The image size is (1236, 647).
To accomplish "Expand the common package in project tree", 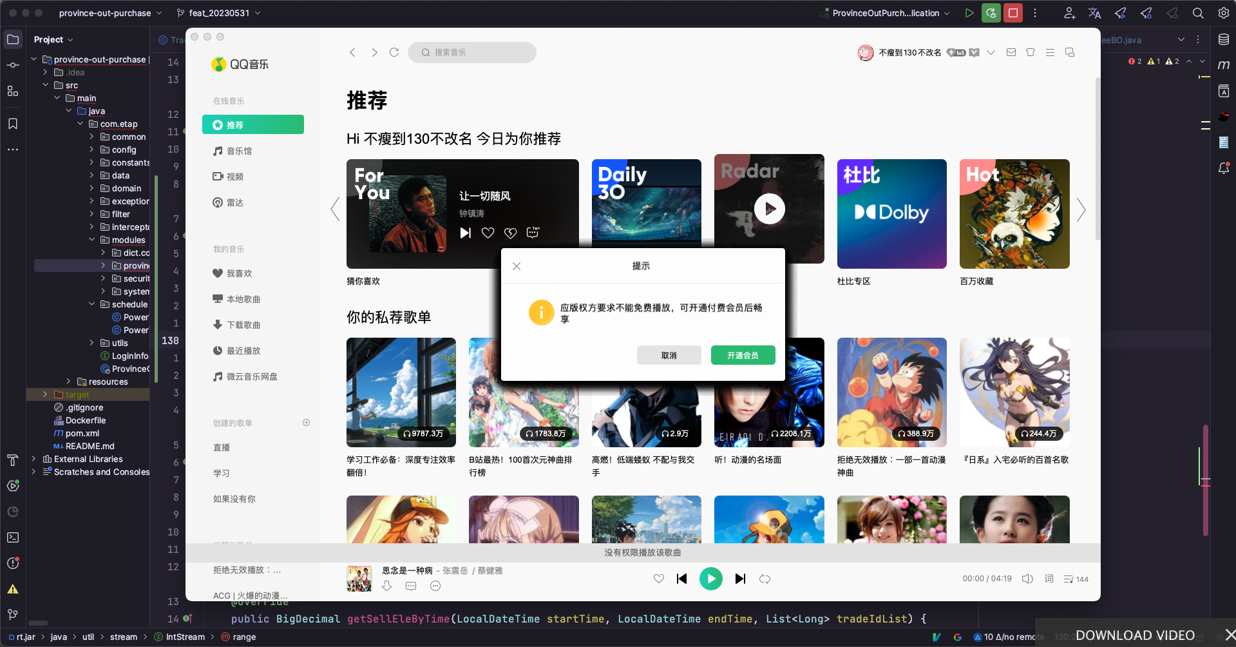I will point(91,137).
